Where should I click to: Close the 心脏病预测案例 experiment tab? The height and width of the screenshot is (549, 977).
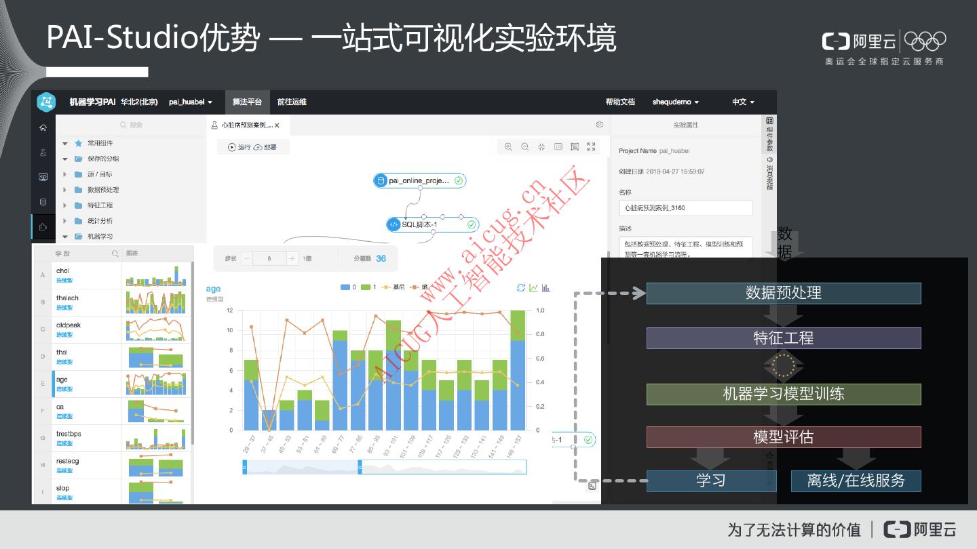click(x=277, y=125)
